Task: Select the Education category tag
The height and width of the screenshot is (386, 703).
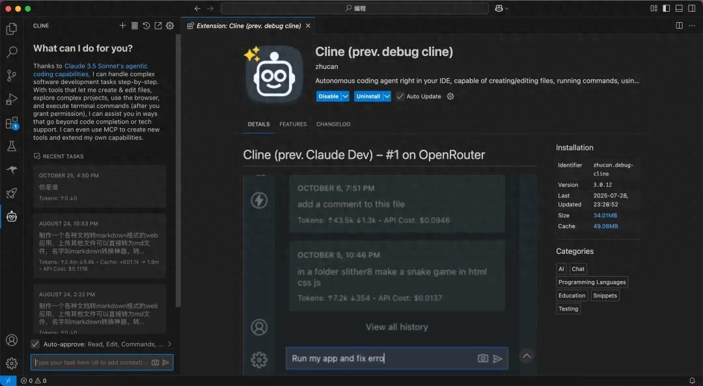Action: [x=572, y=296]
